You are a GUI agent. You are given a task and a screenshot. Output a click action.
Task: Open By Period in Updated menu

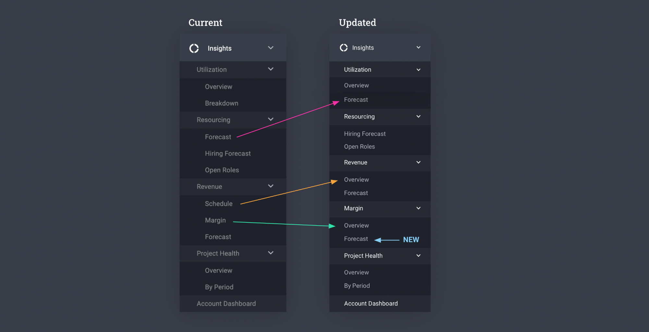point(357,286)
